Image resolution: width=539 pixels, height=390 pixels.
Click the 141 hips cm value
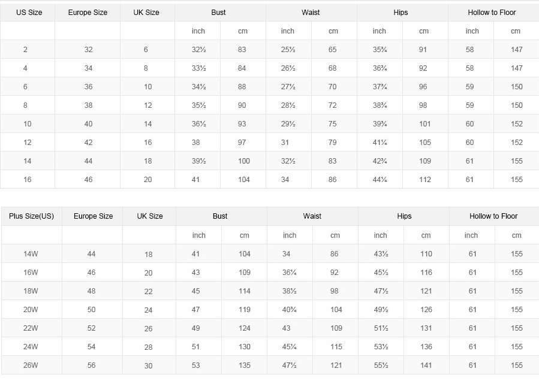(426, 365)
